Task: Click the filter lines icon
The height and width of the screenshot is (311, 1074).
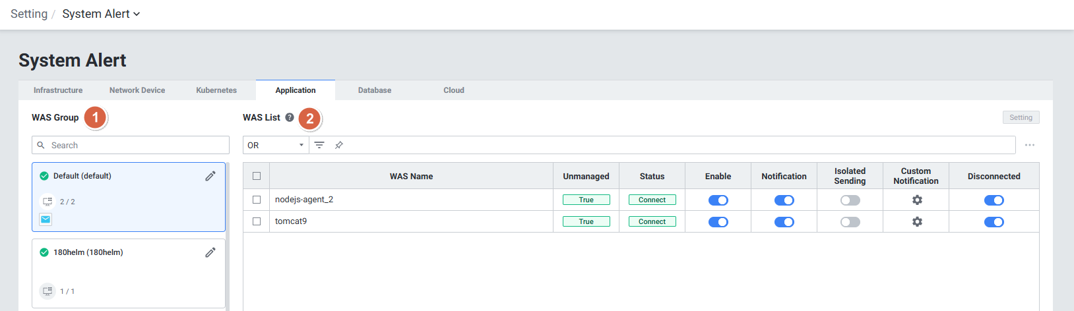Action: (319, 145)
